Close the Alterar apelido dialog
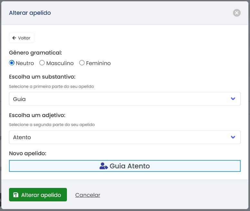 click(236, 13)
